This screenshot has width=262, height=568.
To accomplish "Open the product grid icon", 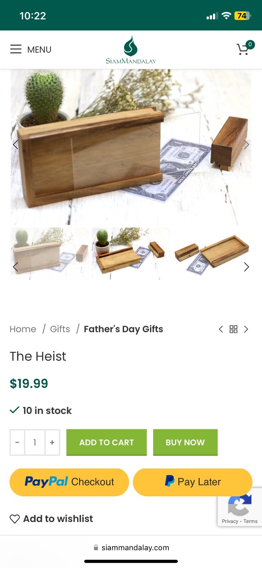I will [233, 329].
